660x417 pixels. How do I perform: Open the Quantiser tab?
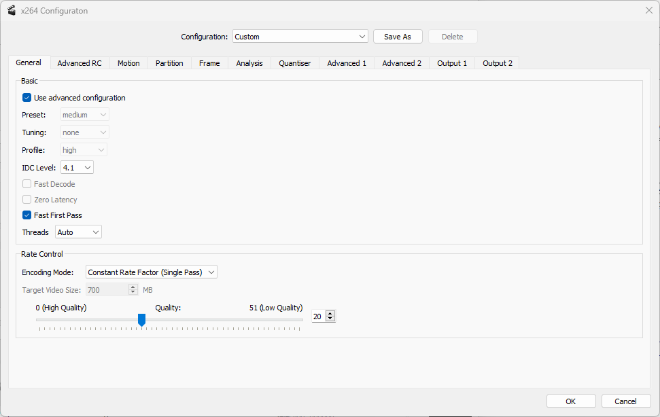tap(294, 63)
